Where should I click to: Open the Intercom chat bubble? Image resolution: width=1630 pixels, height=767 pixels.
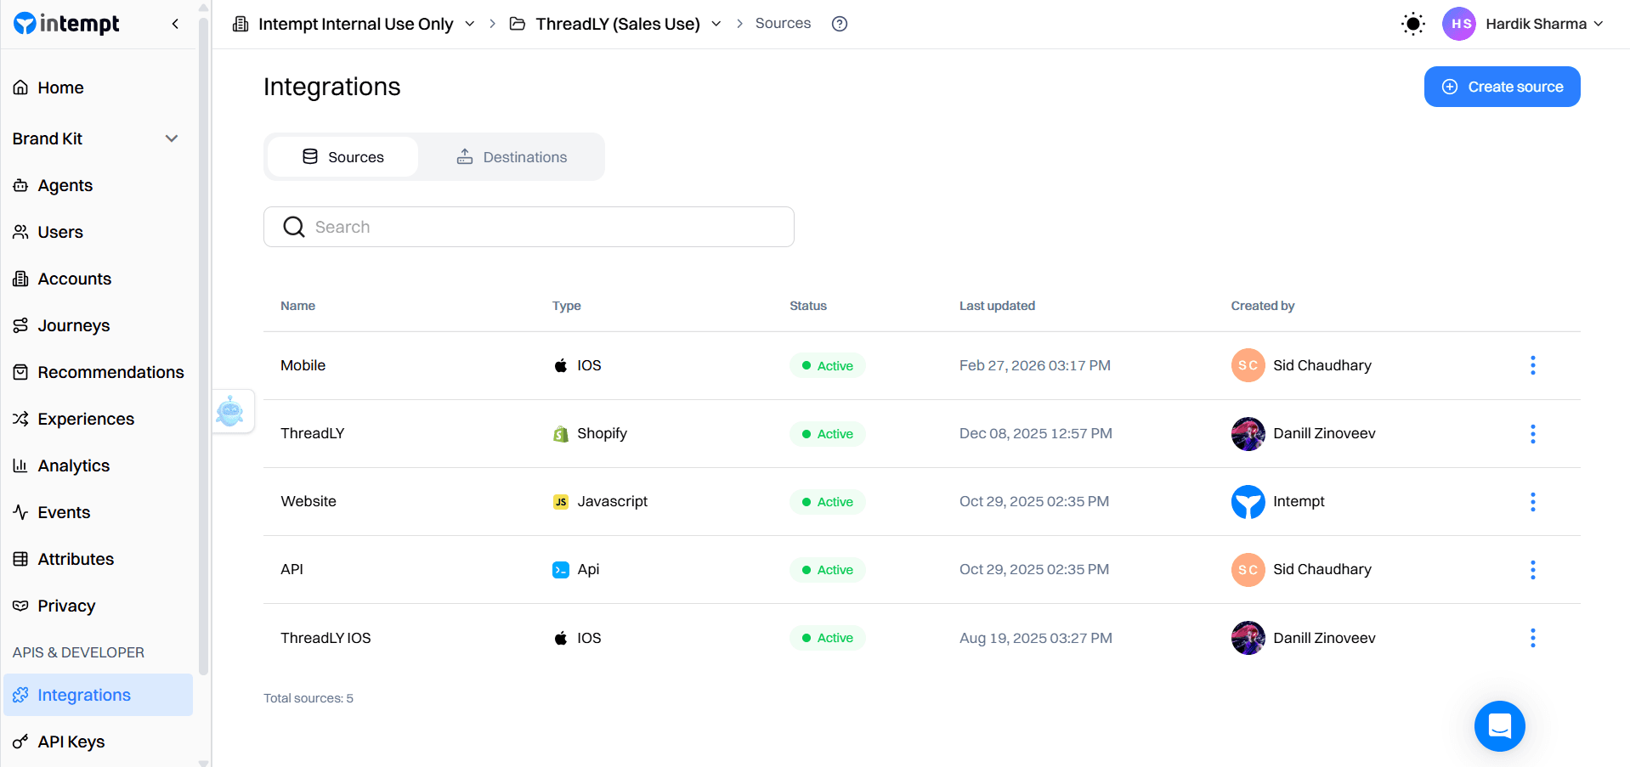[x=1499, y=726]
